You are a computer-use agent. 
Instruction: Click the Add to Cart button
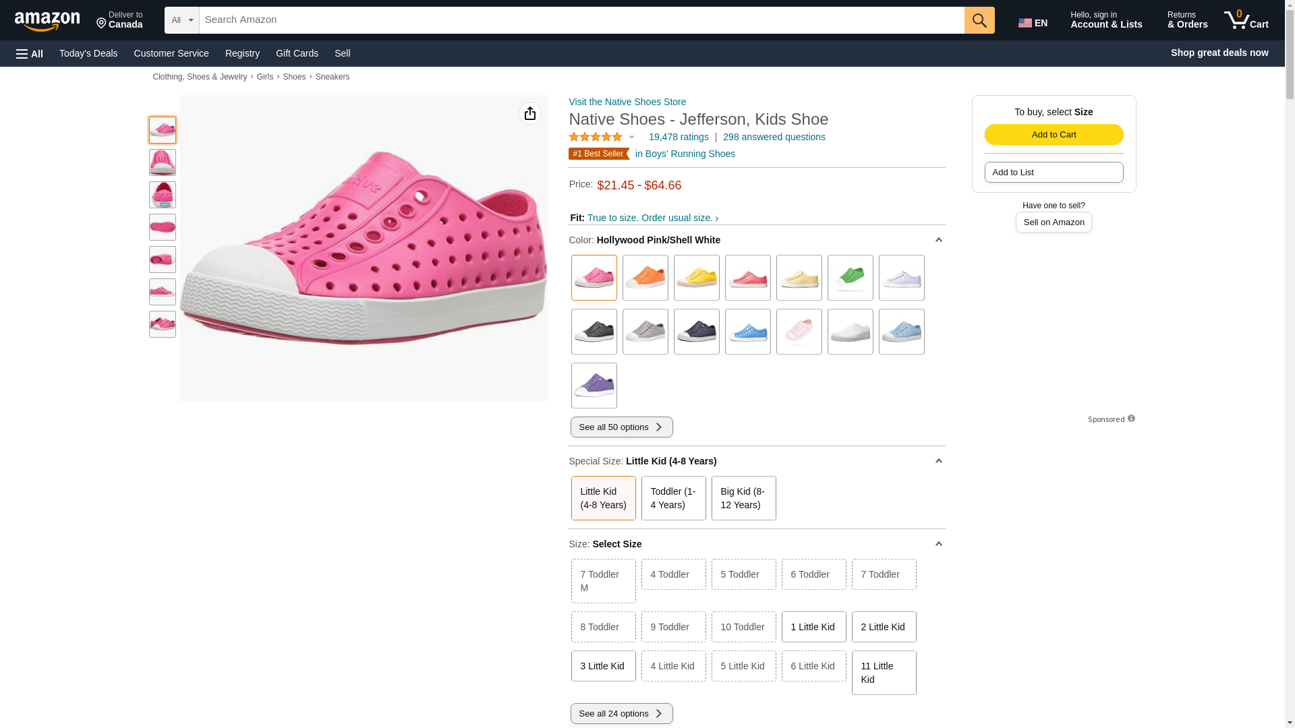tap(1054, 134)
